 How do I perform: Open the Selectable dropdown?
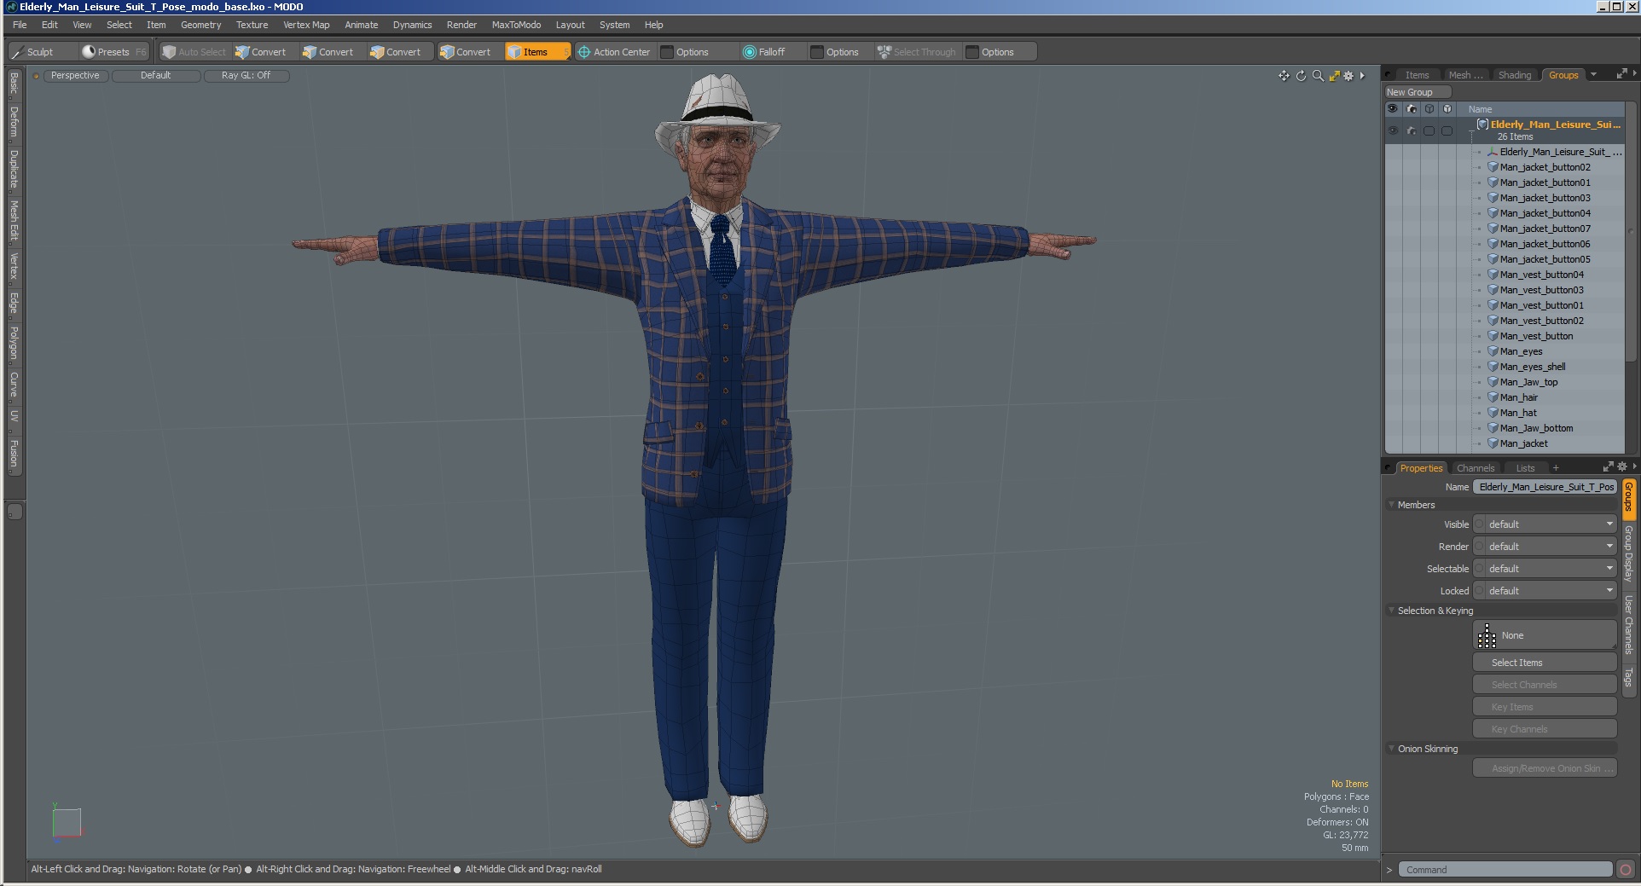(1545, 569)
